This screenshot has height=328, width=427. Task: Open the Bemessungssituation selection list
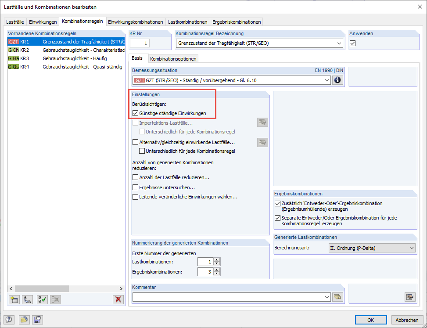327,80
